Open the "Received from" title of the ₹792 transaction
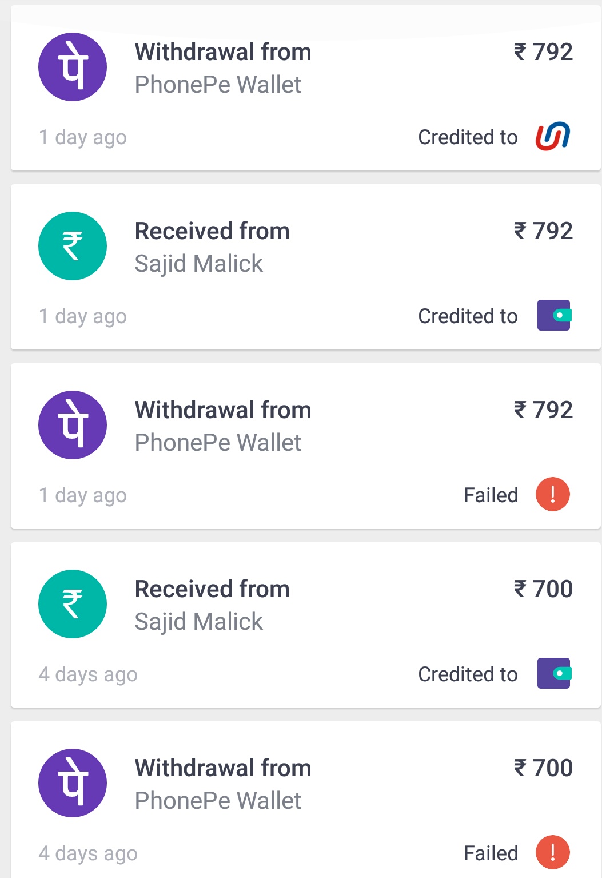The width and height of the screenshot is (602, 878). (x=212, y=231)
